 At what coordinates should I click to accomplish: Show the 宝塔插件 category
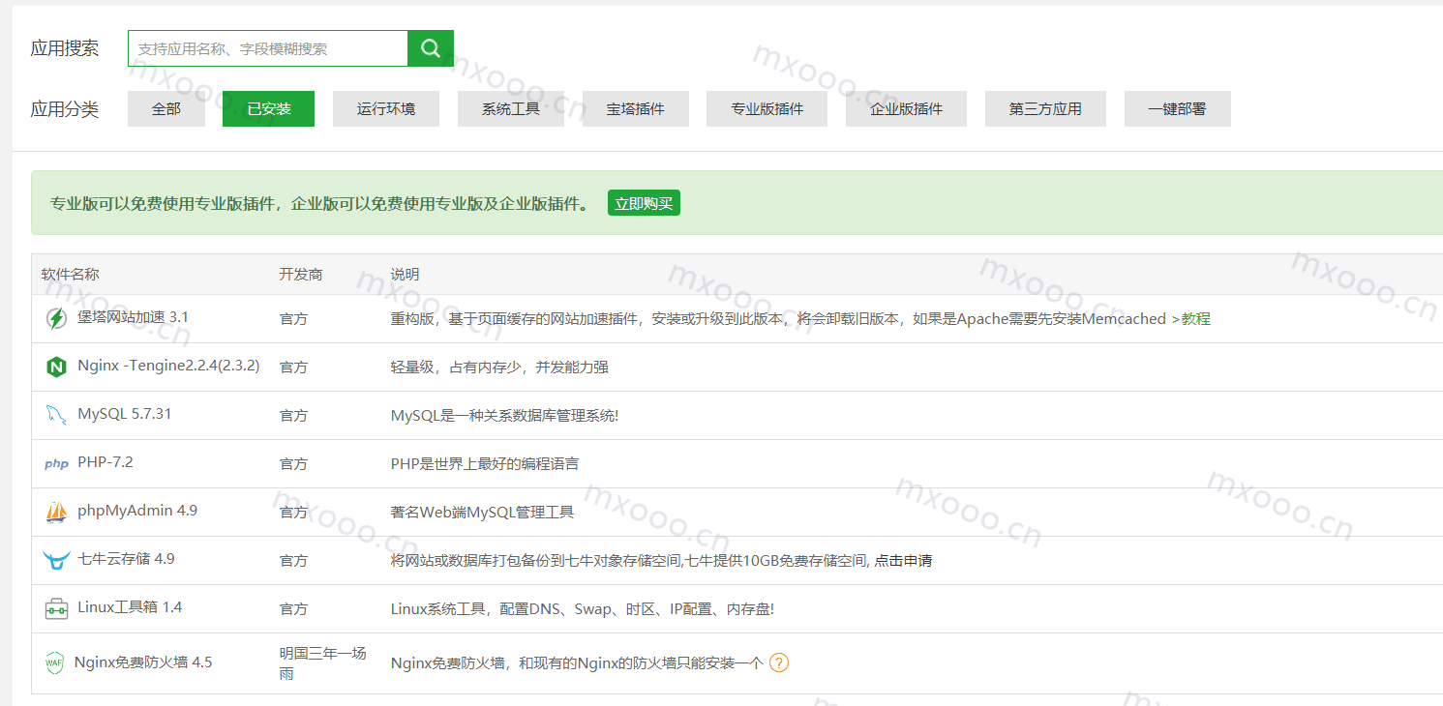click(x=636, y=109)
